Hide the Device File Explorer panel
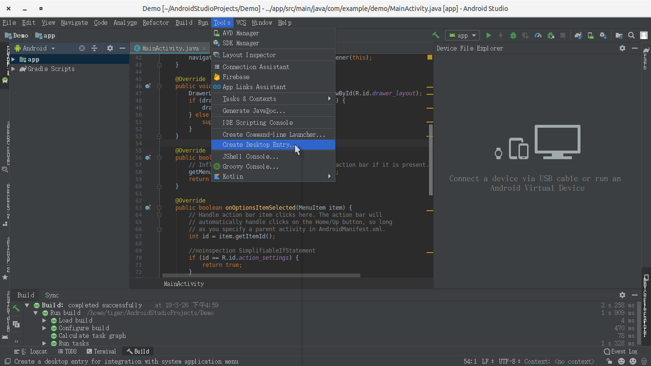 click(x=635, y=48)
